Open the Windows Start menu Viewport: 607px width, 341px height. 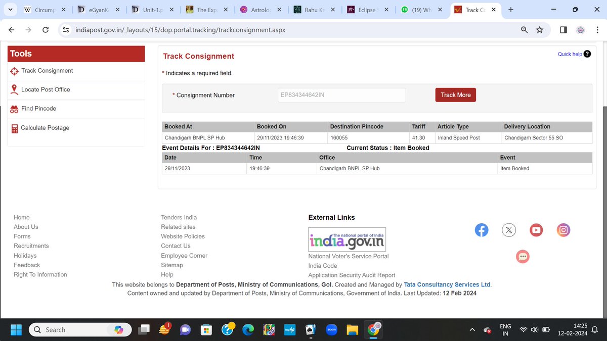click(16, 330)
